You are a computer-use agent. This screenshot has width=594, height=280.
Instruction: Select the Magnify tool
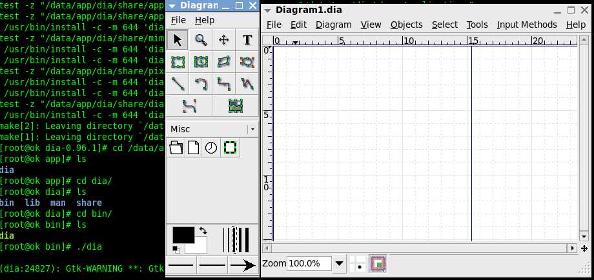click(x=201, y=40)
